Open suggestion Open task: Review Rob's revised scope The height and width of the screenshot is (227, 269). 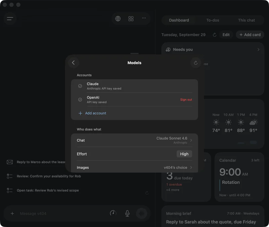pos(48,190)
